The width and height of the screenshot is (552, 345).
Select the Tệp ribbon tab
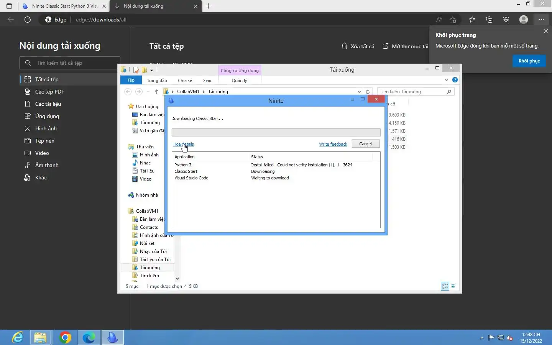pyautogui.click(x=131, y=80)
